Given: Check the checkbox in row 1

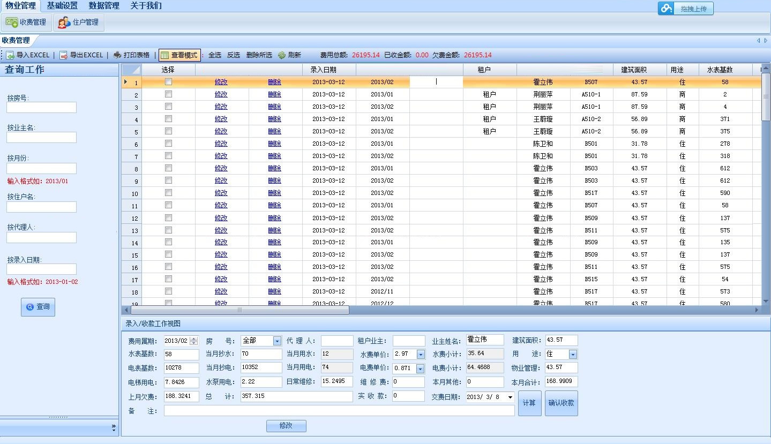Looking at the screenshot, I should tap(168, 81).
